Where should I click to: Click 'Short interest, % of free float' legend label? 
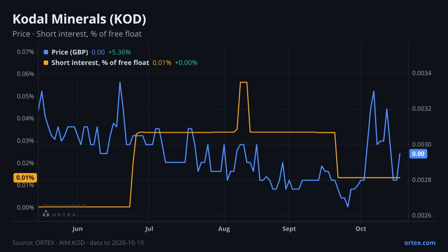point(100,63)
